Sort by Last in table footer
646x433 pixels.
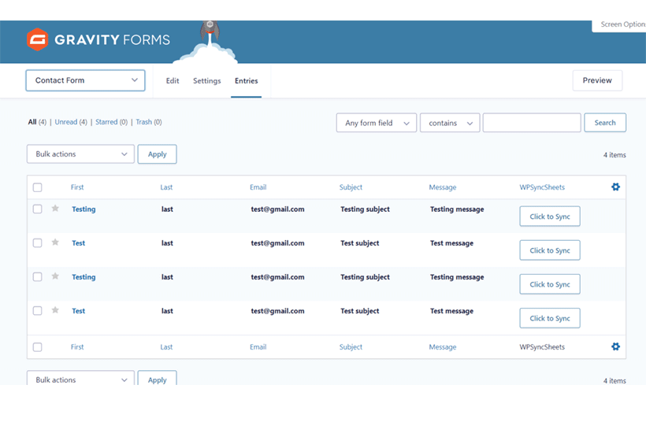click(x=166, y=347)
